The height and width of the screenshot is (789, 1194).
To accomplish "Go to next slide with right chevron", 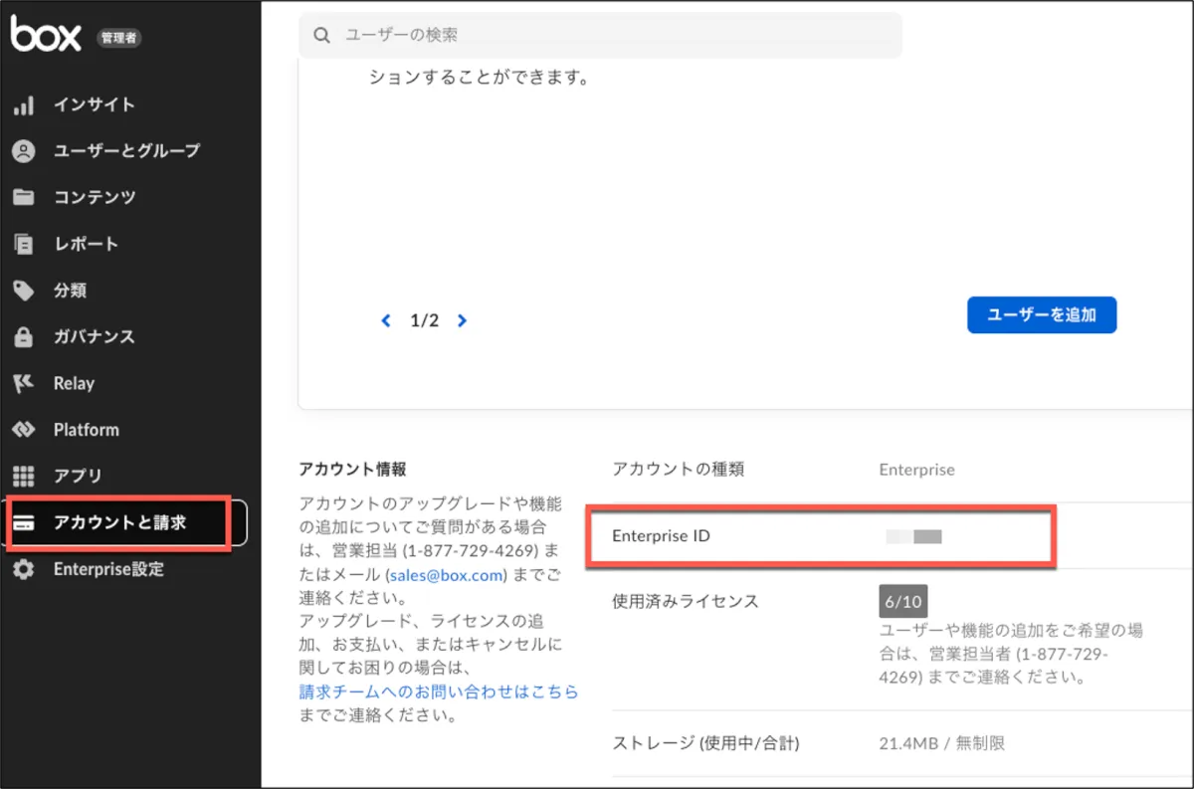I will pos(462,320).
